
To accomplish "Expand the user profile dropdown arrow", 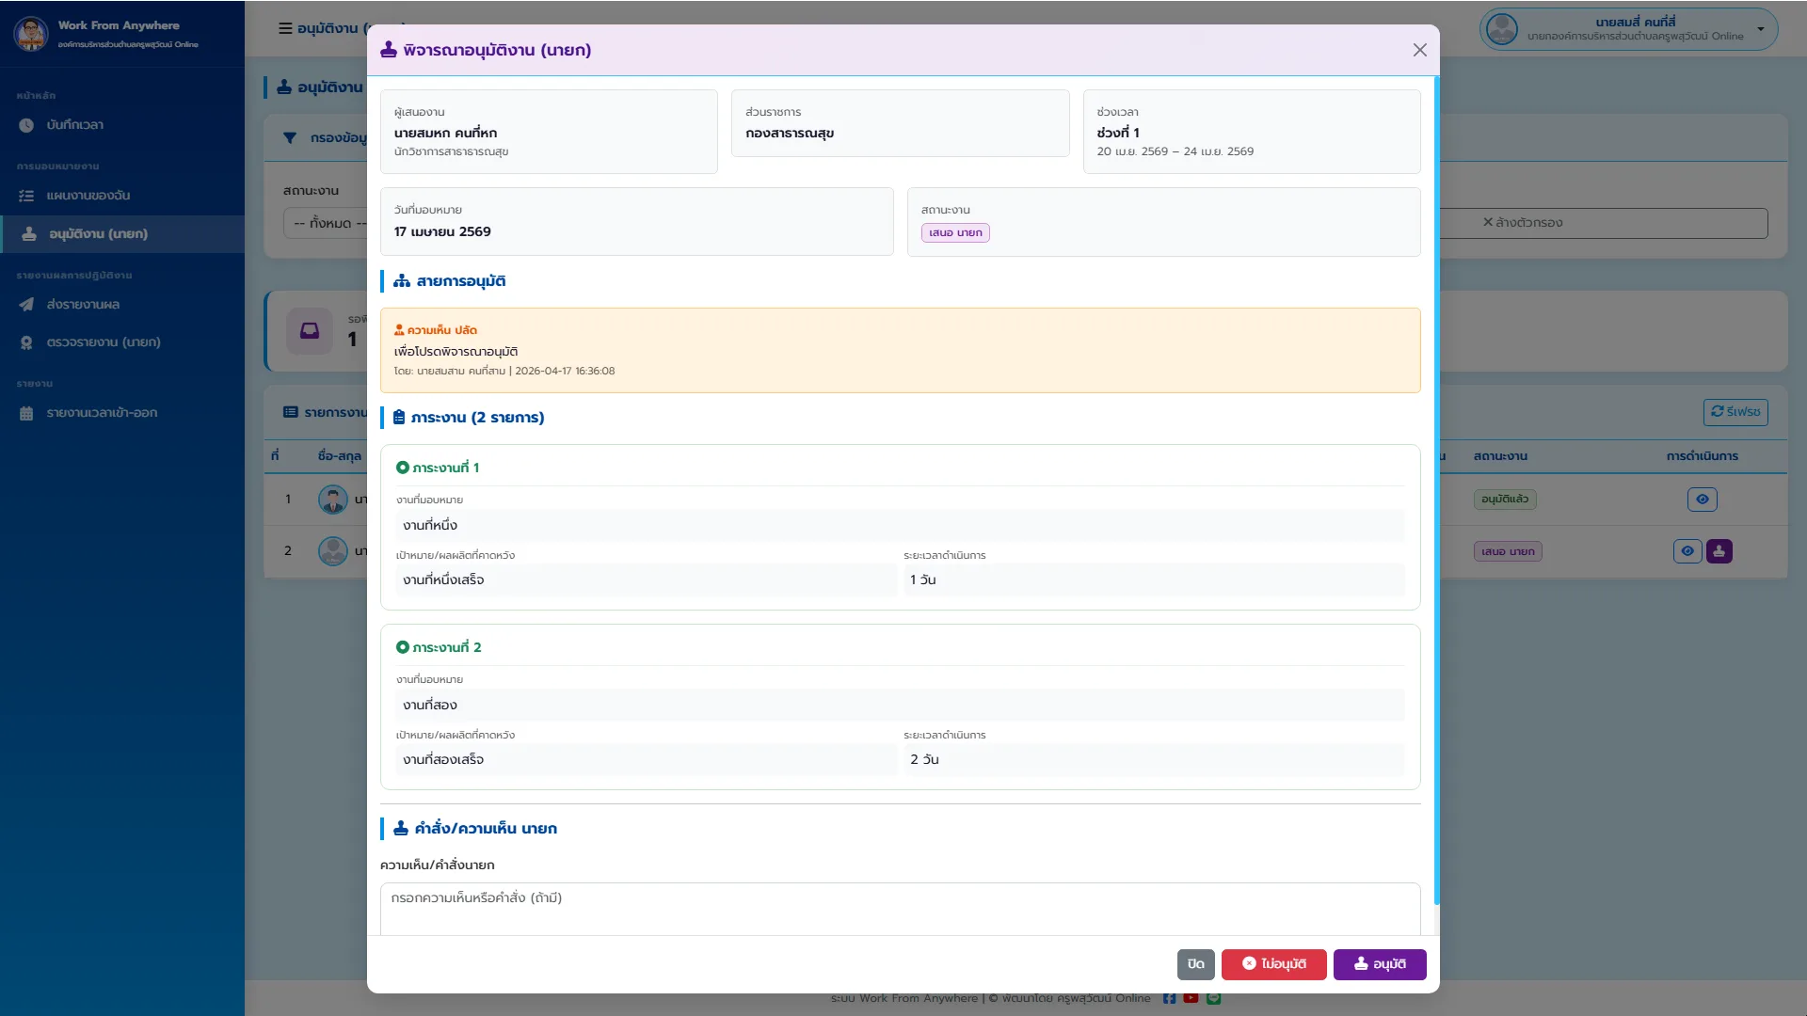I will tap(1761, 29).
